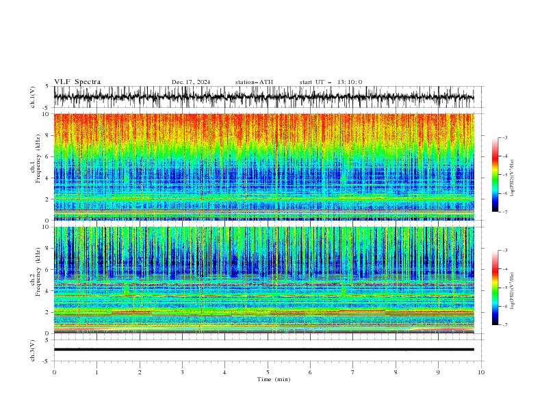Click the ch.2 Frequency (kHz) axis label
This screenshot has width=542, height=418.
tap(35, 272)
